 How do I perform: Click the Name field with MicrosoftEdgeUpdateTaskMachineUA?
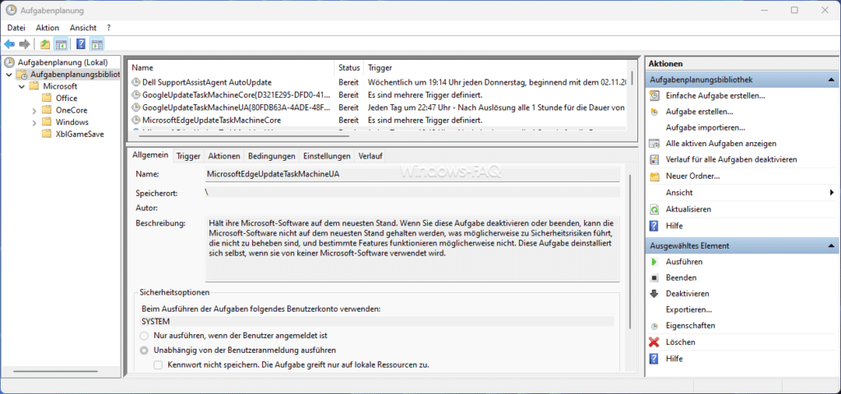click(x=412, y=175)
